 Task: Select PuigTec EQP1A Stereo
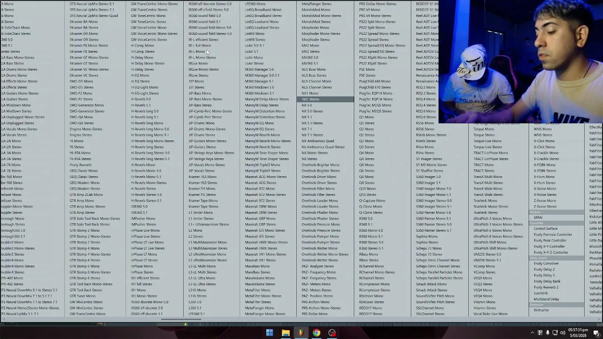[x=375, y=99]
